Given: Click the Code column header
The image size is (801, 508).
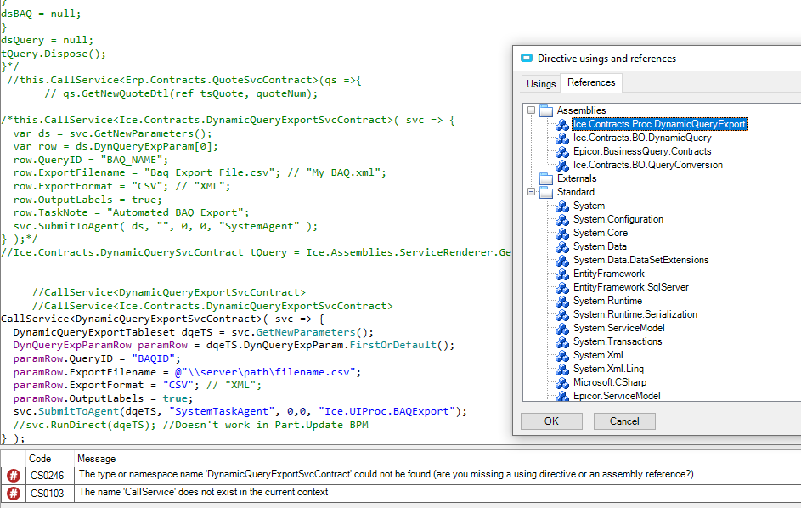Looking at the screenshot, I should (x=40, y=459).
